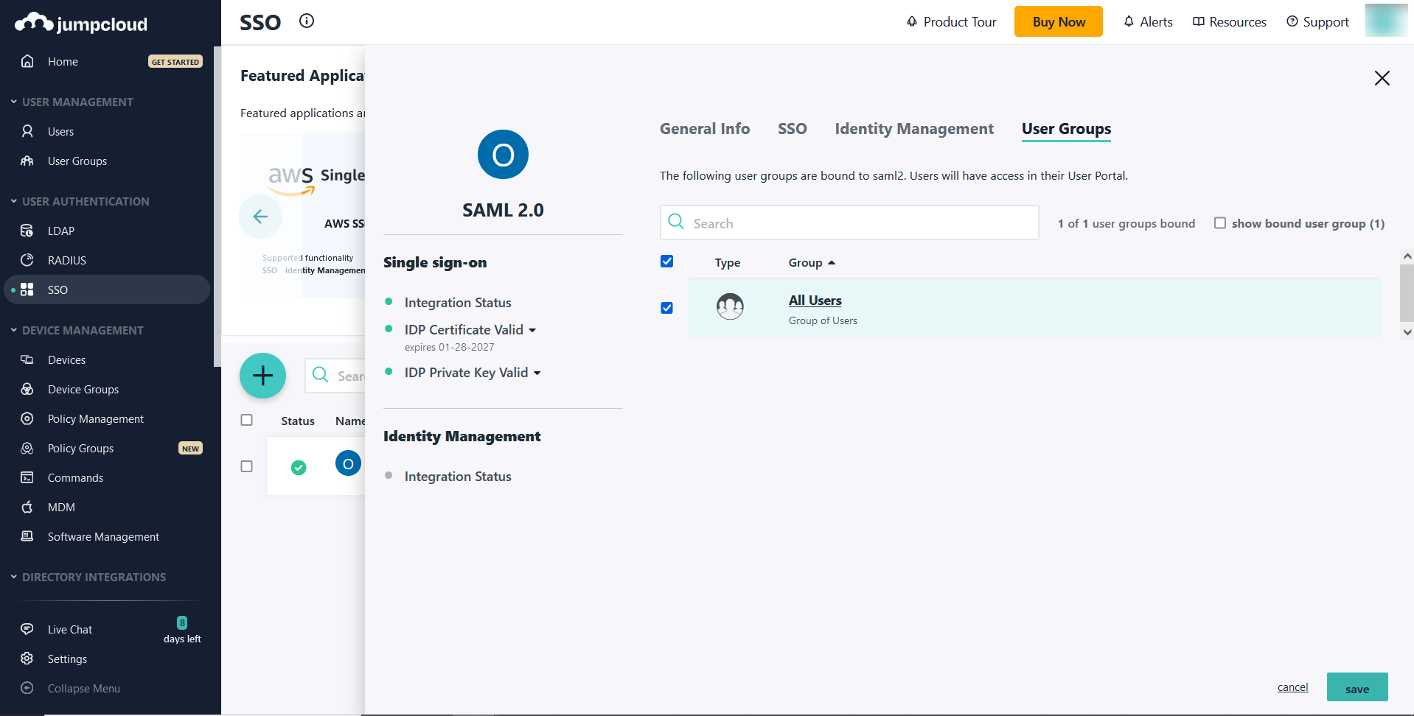Toggle the All Users group checkbox
The image size is (1414, 716).
[666, 308]
